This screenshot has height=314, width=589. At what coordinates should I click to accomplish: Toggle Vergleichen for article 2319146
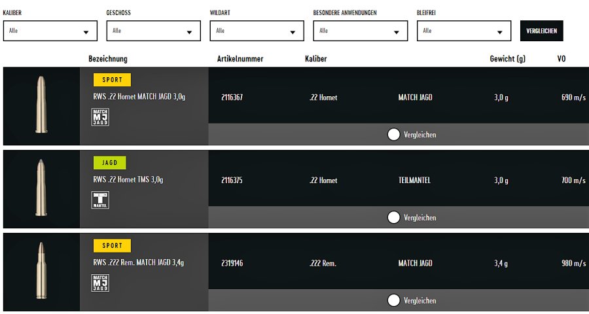[x=394, y=300]
